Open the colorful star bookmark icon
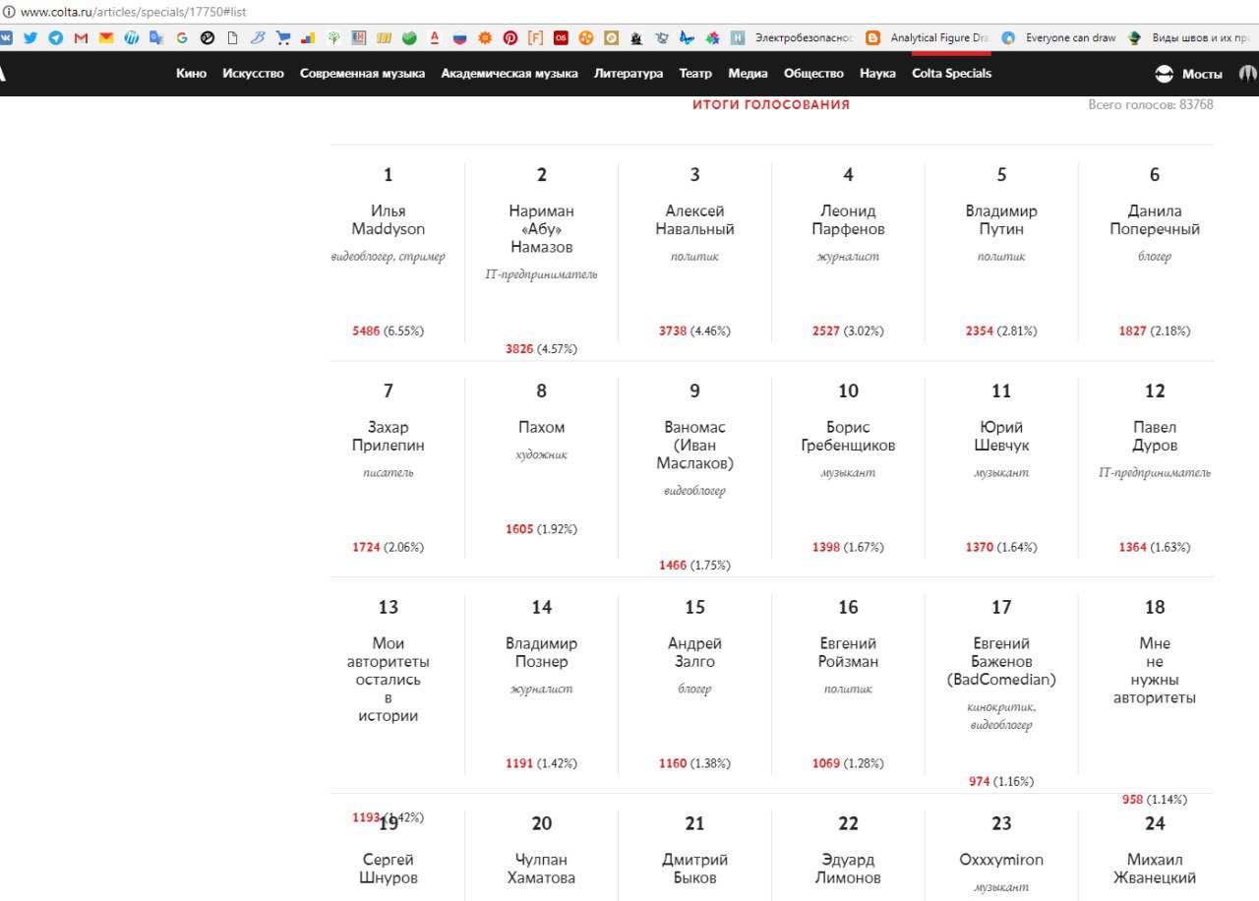This screenshot has width=1259, height=901. coord(712,38)
